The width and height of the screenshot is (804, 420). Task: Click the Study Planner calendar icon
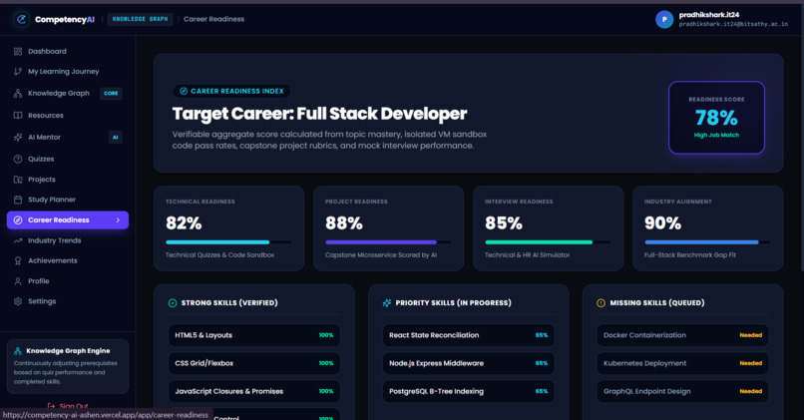[18, 200]
